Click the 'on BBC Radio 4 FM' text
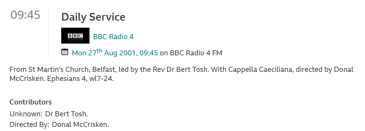This screenshot has height=131, width=365. point(191,53)
